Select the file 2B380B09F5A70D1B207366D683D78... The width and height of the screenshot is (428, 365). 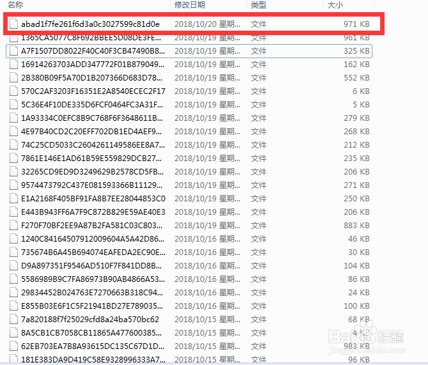coord(92,78)
